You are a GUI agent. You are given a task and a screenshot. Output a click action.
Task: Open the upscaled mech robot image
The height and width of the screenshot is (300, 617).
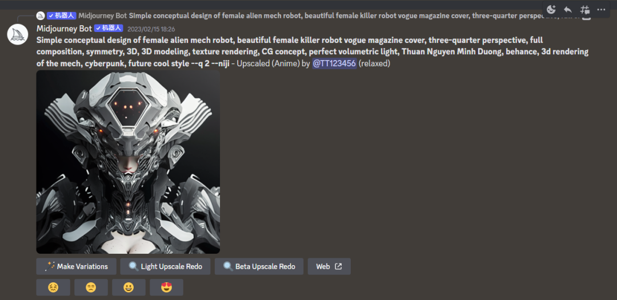click(128, 162)
